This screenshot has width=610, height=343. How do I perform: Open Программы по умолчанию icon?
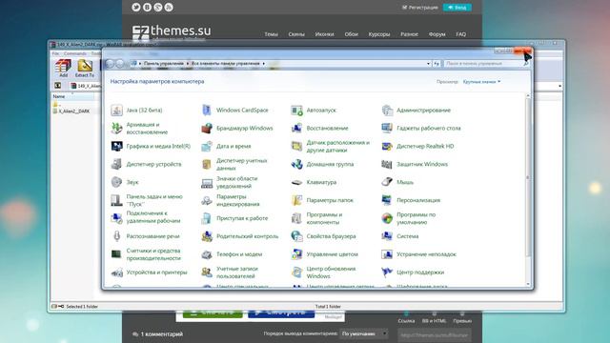point(387,218)
